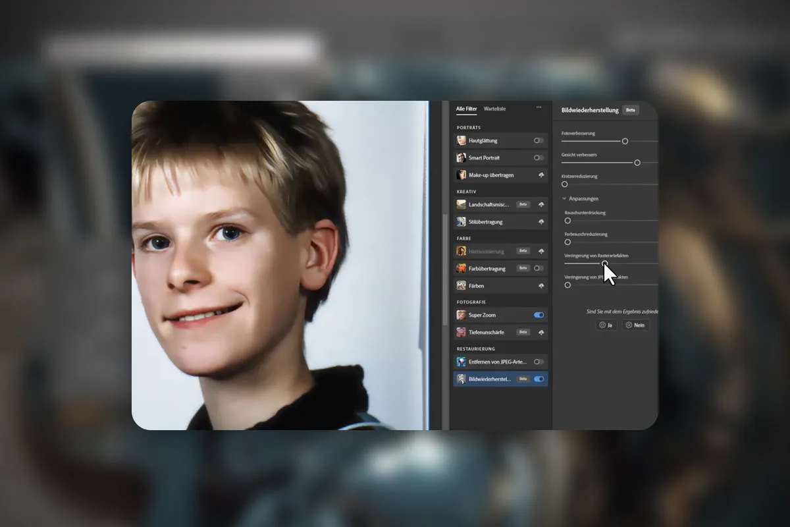
Task: Click the PORTRÄTS section heading
Action: (469, 127)
